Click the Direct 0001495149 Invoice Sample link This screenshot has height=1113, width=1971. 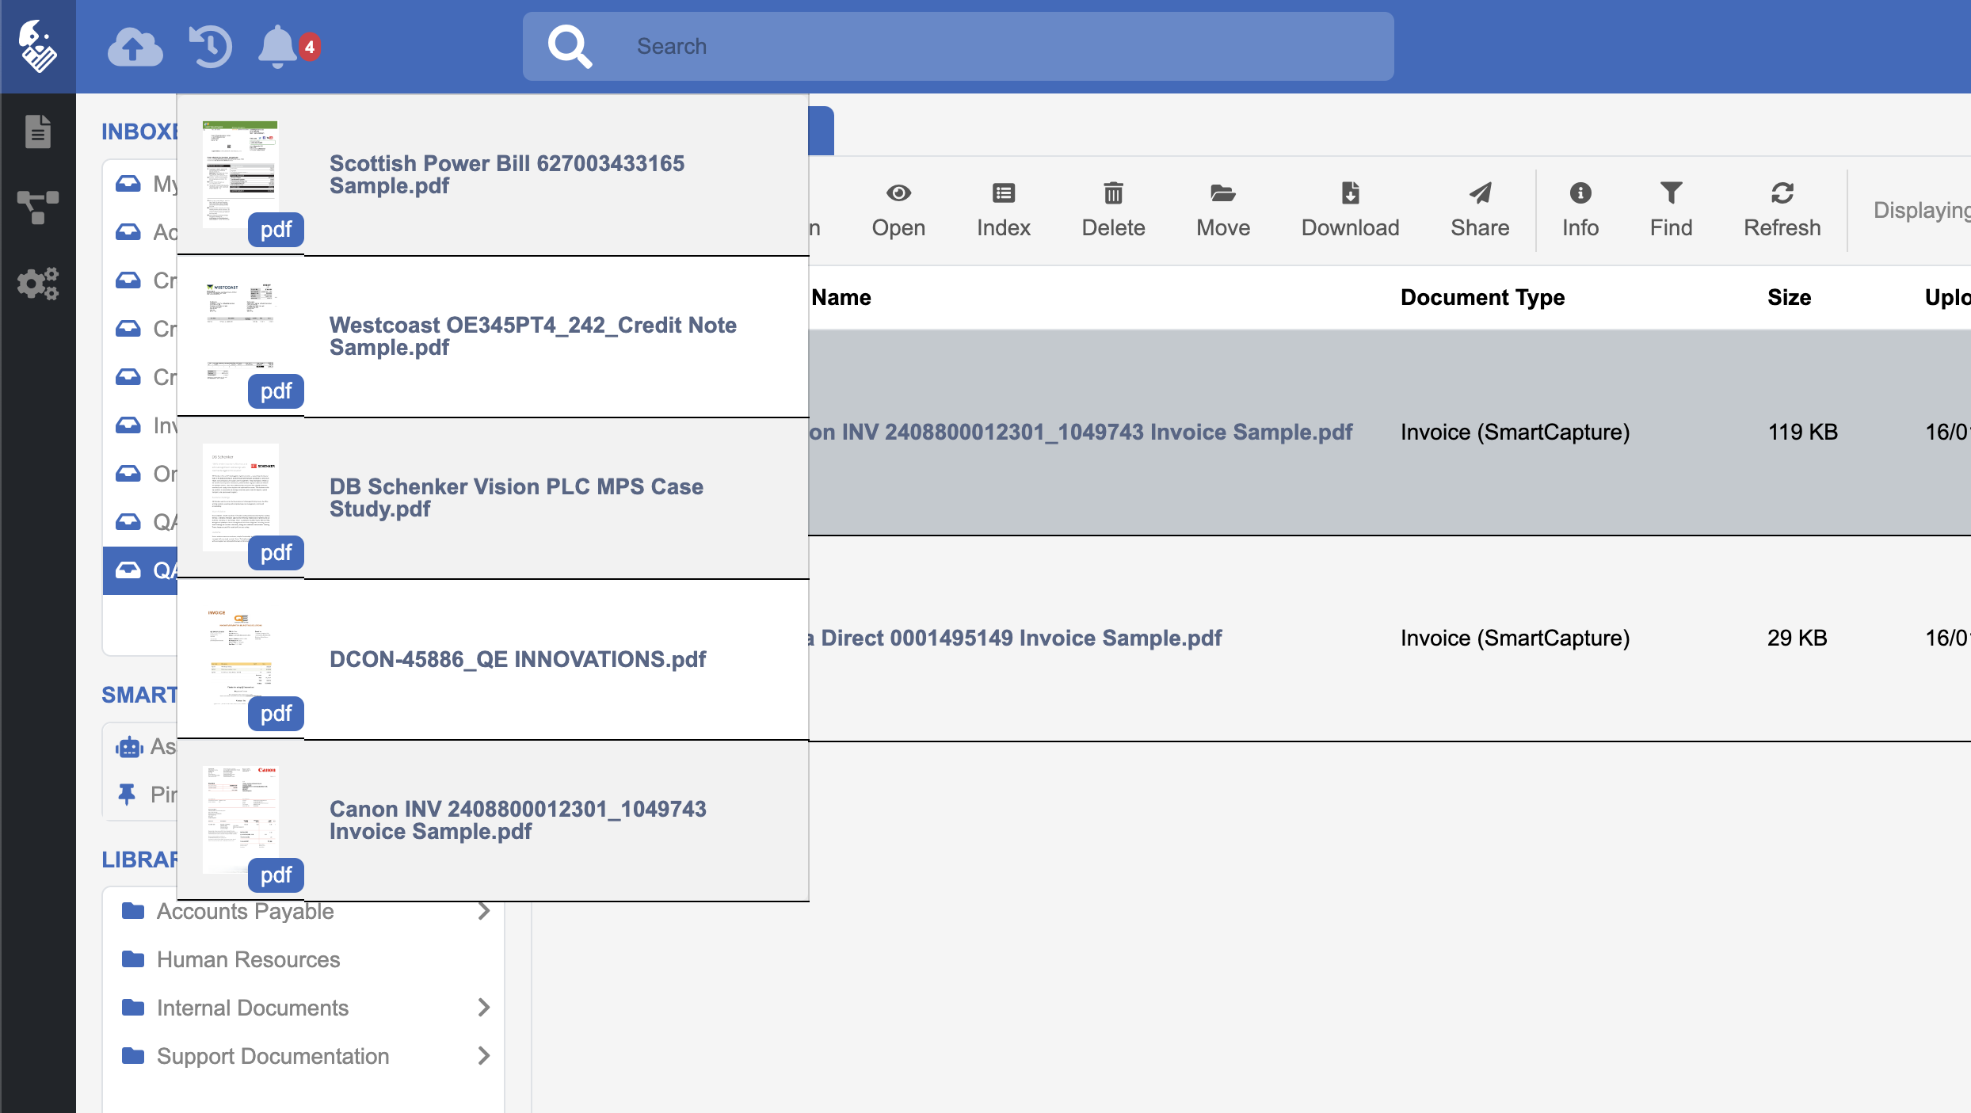[x=1020, y=638]
